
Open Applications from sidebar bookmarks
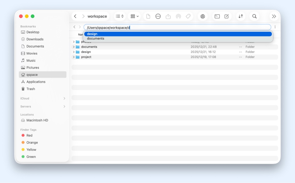pyautogui.click(x=36, y=82)
